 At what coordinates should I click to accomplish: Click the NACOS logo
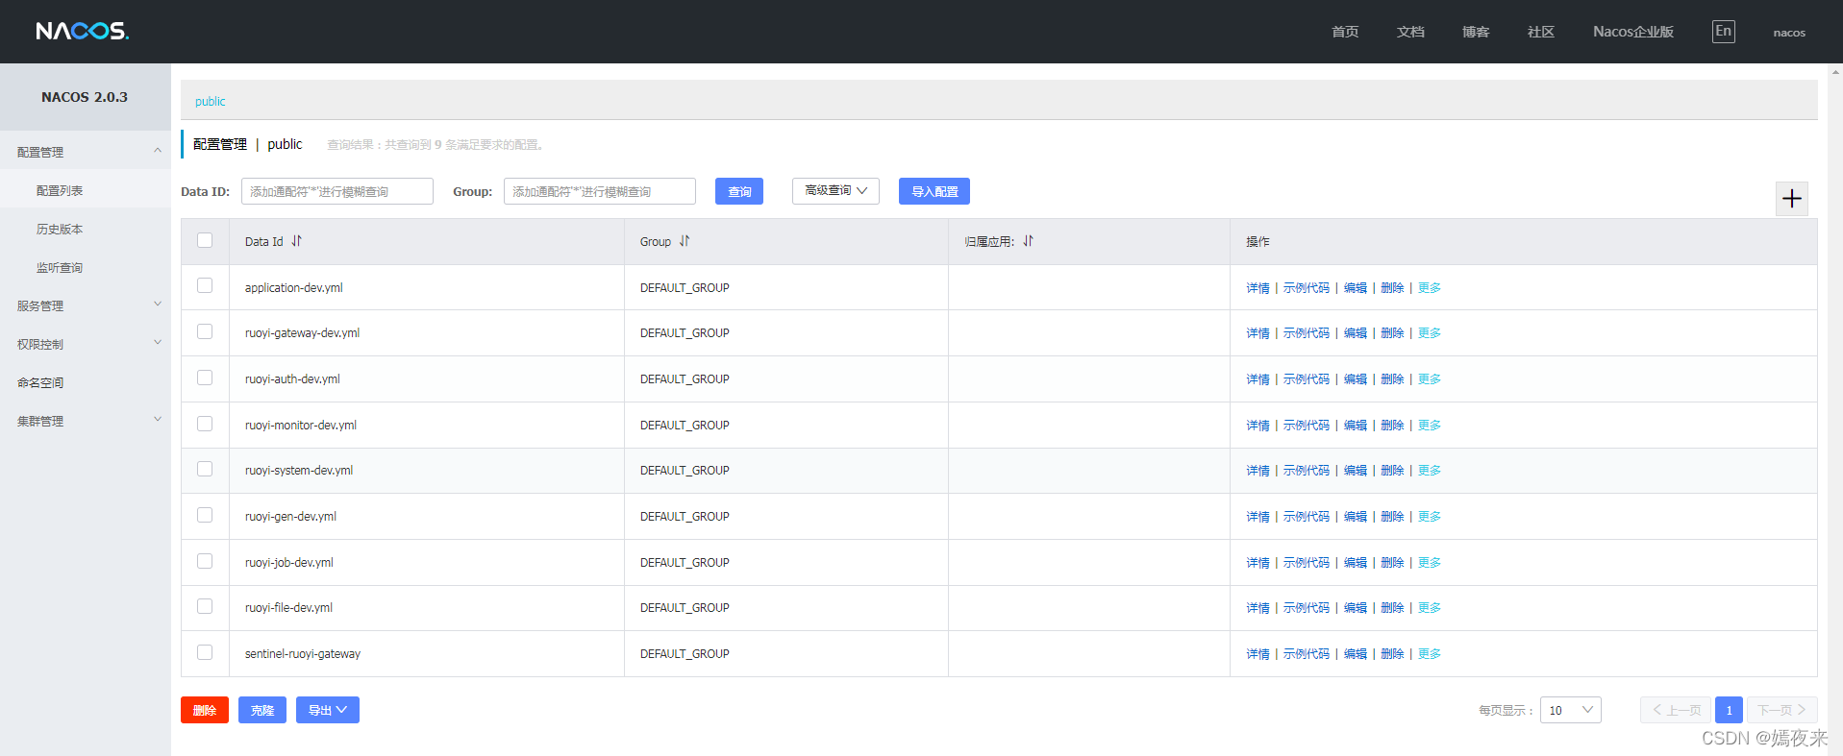(83, 32)
